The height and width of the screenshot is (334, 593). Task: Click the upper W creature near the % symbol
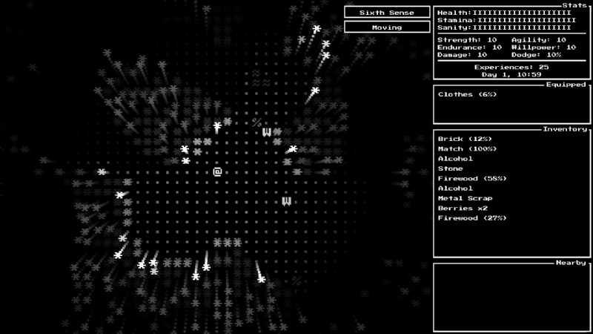tap(267, 132)
